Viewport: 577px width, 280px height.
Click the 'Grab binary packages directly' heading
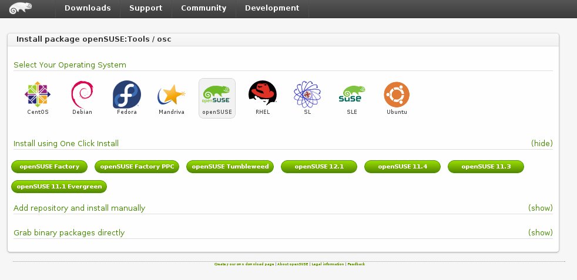pyautogui.click(x=69, y=232)
